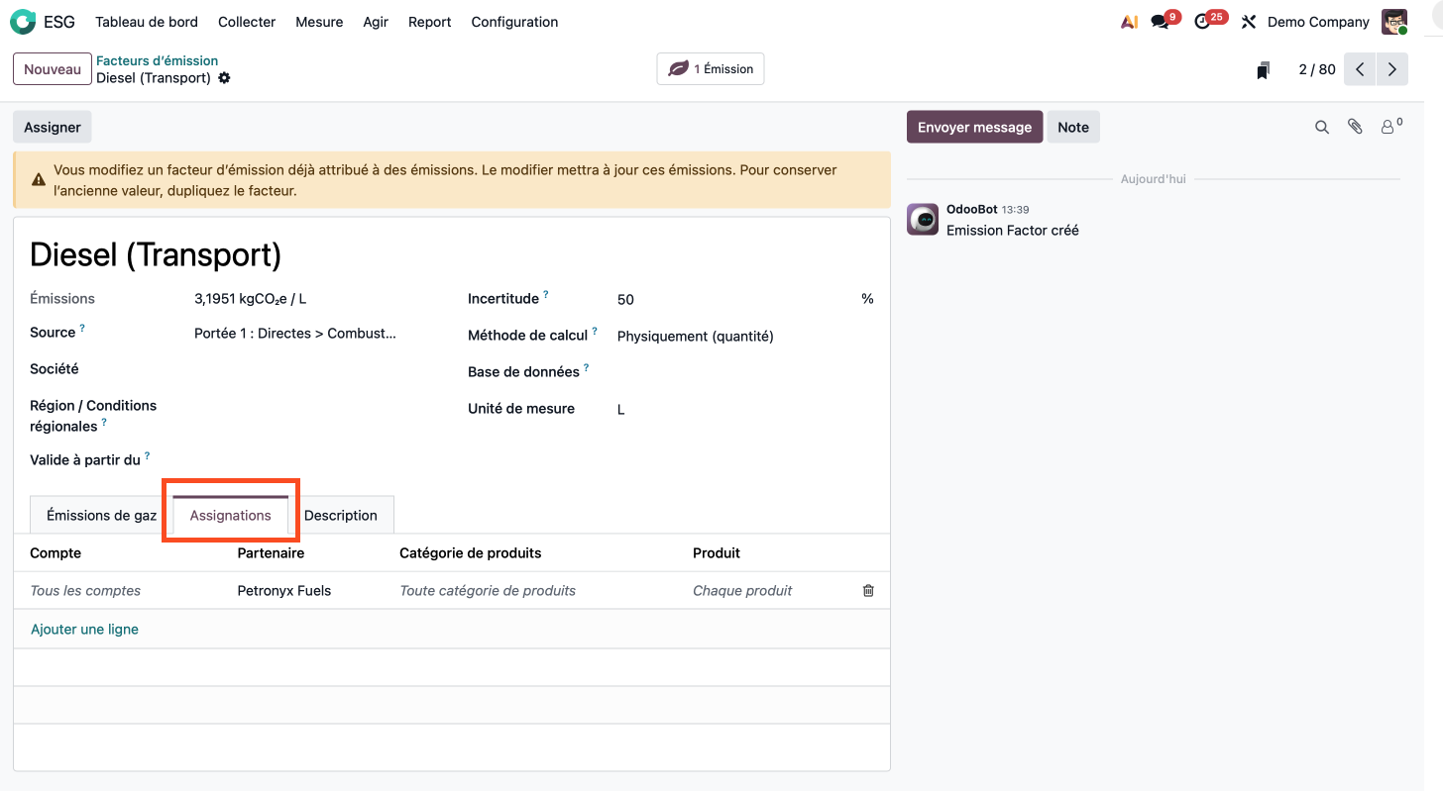Open the AI assistant icon

[1128, 22]
